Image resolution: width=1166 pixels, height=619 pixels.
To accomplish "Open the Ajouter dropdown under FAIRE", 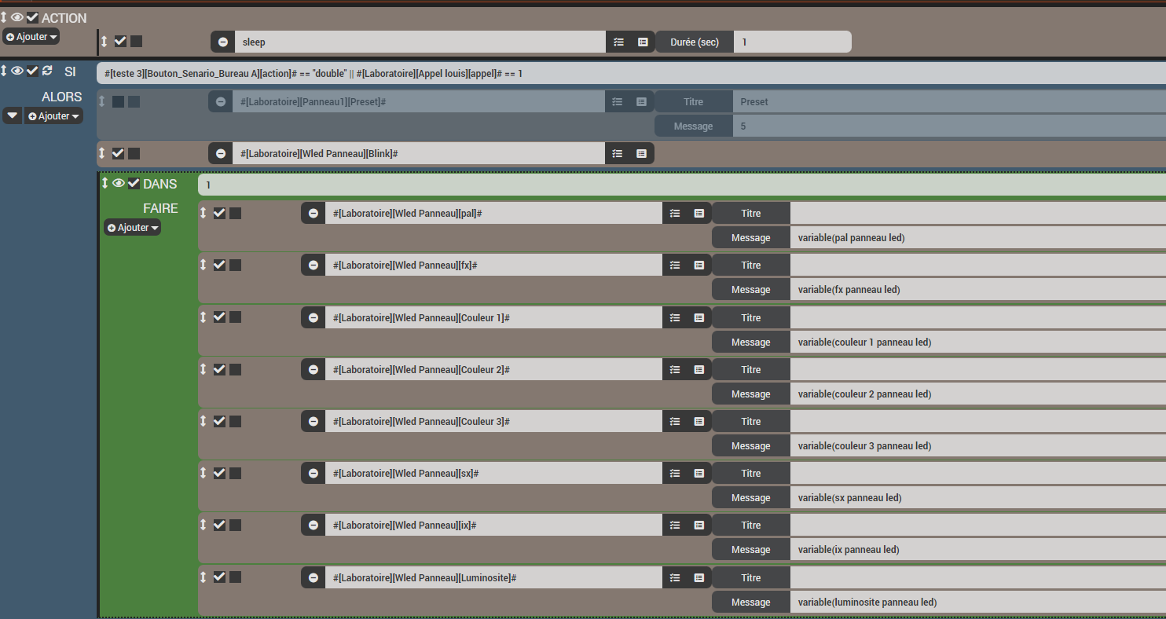I will 133,228.
